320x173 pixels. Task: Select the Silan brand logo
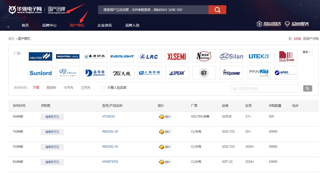(232, 56)
